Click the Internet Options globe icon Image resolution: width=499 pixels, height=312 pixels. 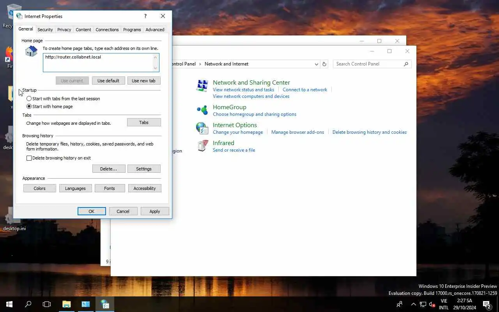(202, 128)
